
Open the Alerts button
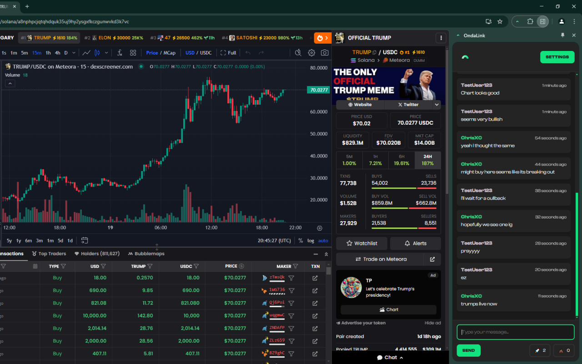(x=416, y=243)
